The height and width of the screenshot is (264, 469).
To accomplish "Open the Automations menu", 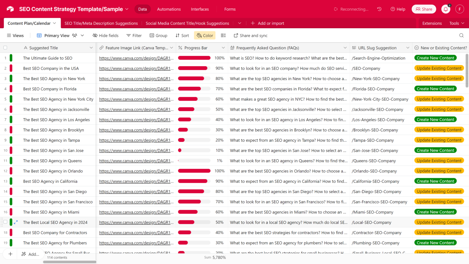I will click(169, 9).
